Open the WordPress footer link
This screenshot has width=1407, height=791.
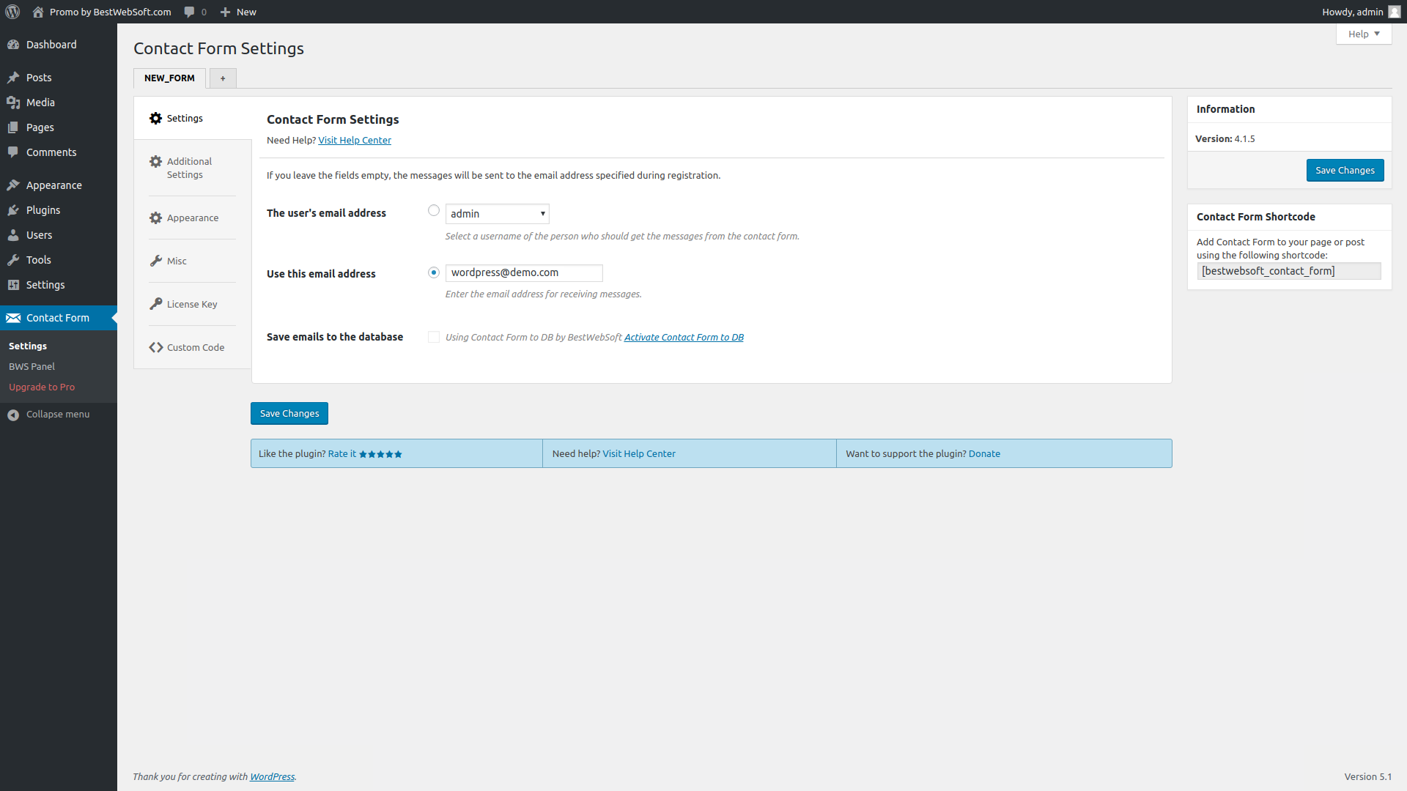(x=272, y=776)
